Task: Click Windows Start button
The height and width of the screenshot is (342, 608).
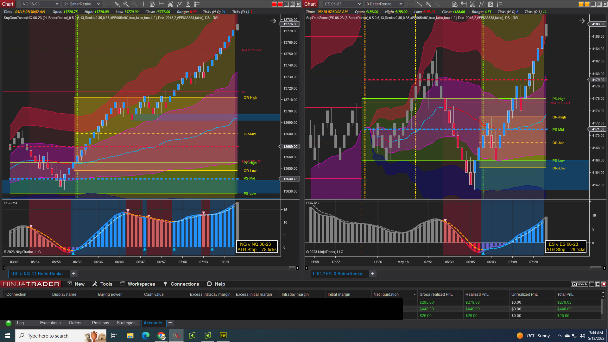Action: pos(8,336)
